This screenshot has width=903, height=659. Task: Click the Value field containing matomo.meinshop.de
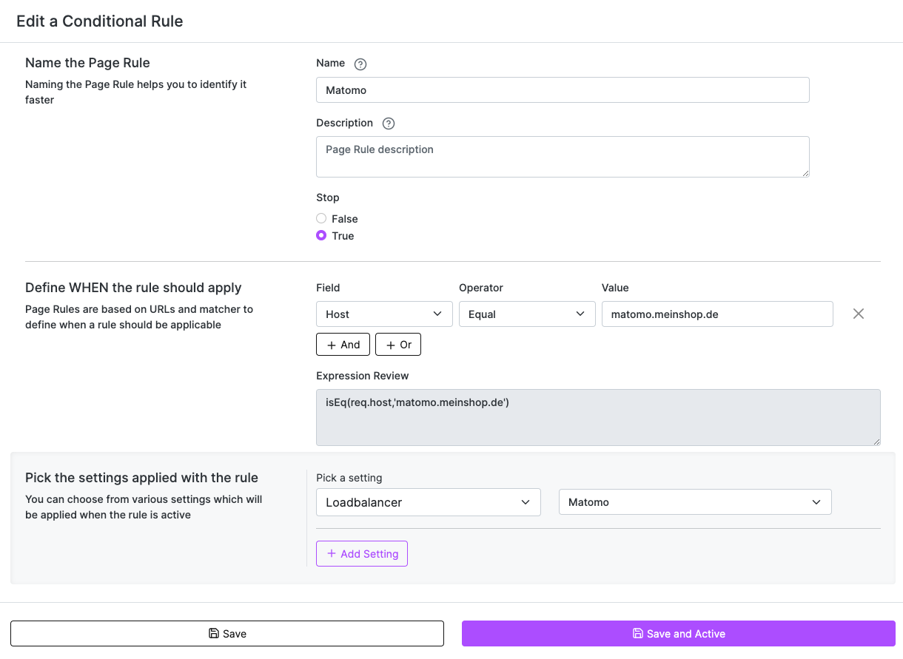[717, 314]
